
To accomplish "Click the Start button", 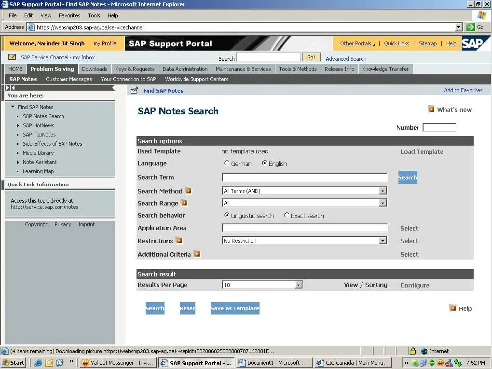I will [14, 363].
